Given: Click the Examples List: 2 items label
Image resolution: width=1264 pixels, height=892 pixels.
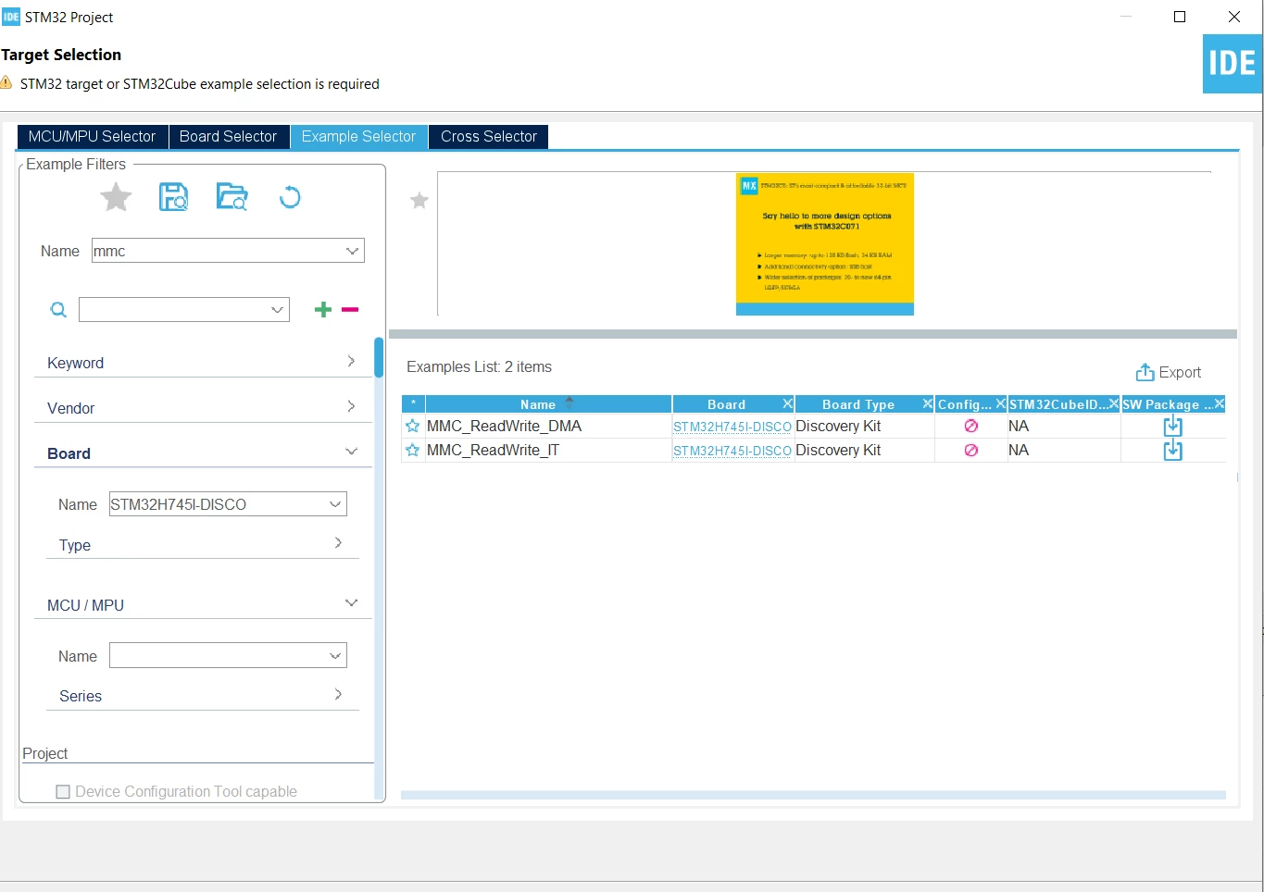Looking at the screenshot, I should click(x=479, y=367).
